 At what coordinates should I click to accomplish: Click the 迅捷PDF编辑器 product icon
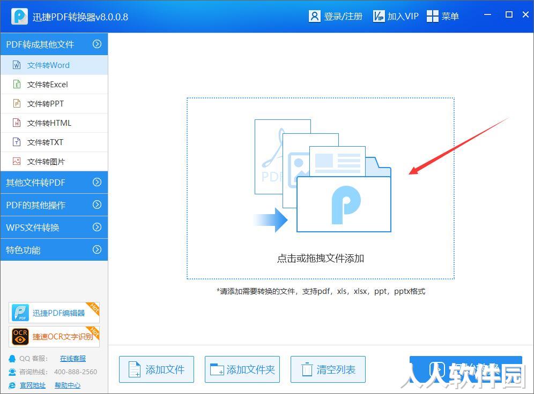[x=20, y=313]
